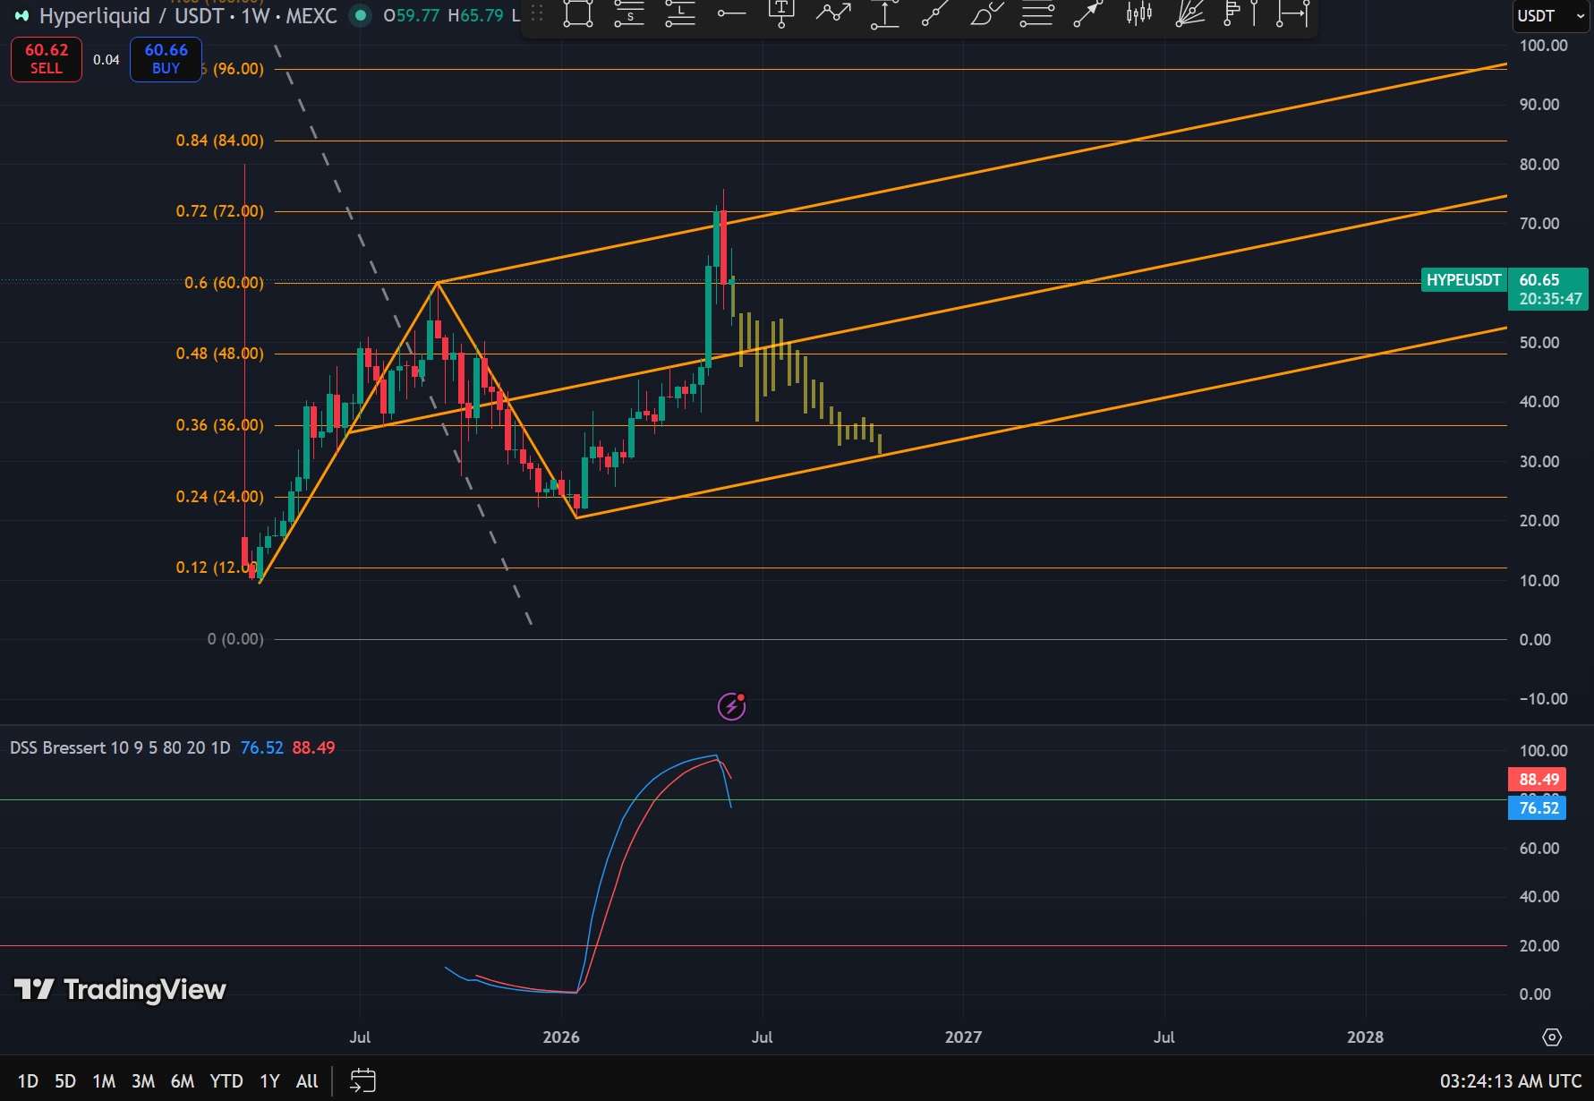Select the brush drawing tool
Image resolution: width=1594 pixels, height=1101 pixels.
[986, 14]
